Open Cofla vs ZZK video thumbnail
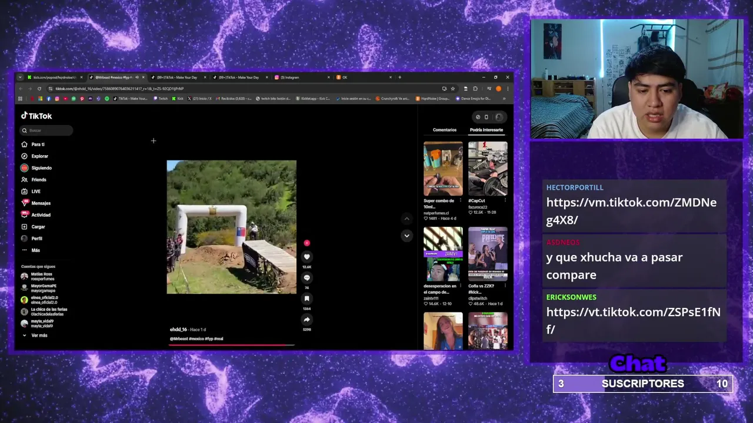This screenshot has width=753, height=423. pos(488,254)
